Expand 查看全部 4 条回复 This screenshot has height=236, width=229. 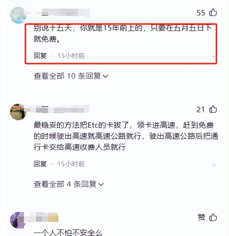click(x=69, y=184)
